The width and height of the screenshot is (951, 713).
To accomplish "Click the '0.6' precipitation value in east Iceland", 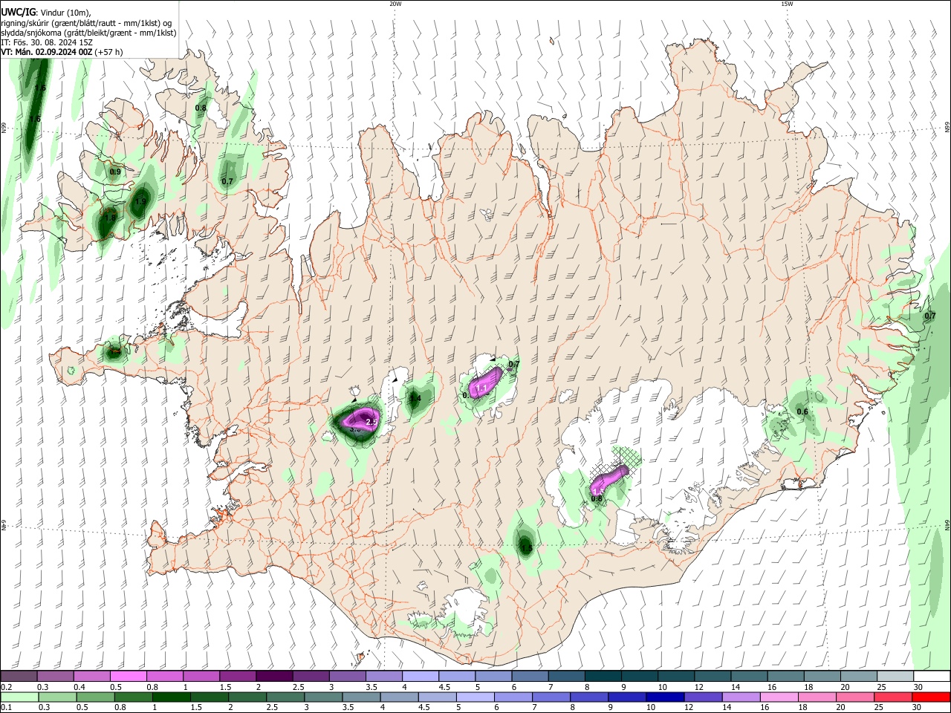I will point(802,411).
